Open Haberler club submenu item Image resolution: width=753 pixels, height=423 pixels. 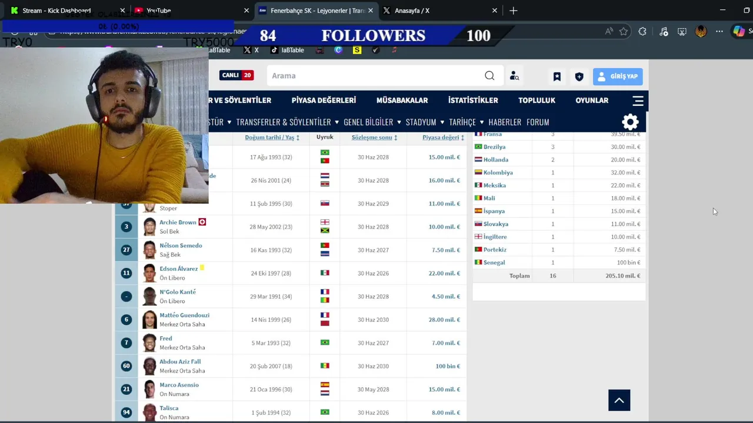[x=505, y=122]
